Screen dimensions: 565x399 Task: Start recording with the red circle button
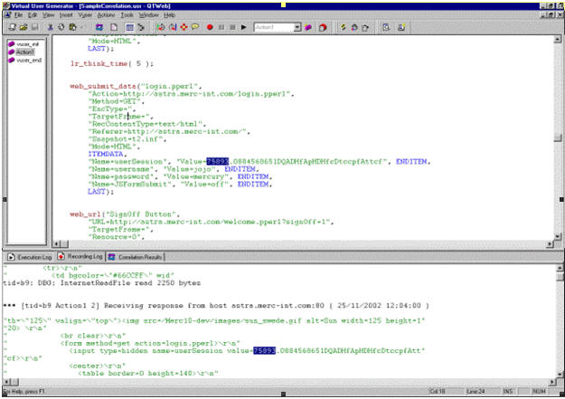[x=210, y=27]
